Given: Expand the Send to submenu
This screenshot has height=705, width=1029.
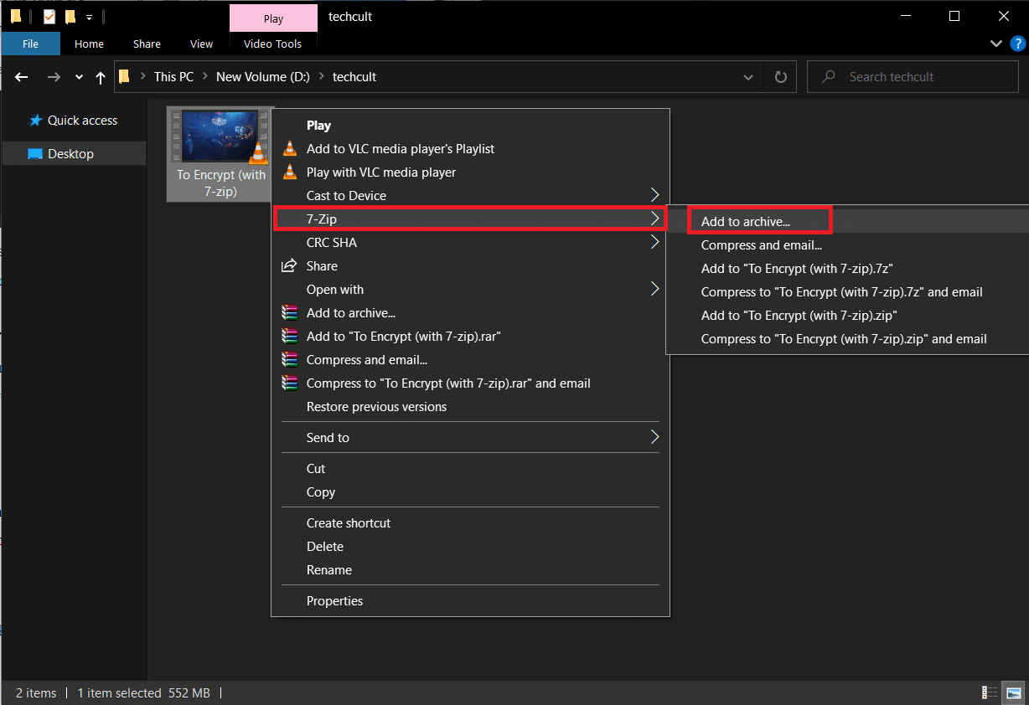Looking at the screenshot, I should 654,437.
